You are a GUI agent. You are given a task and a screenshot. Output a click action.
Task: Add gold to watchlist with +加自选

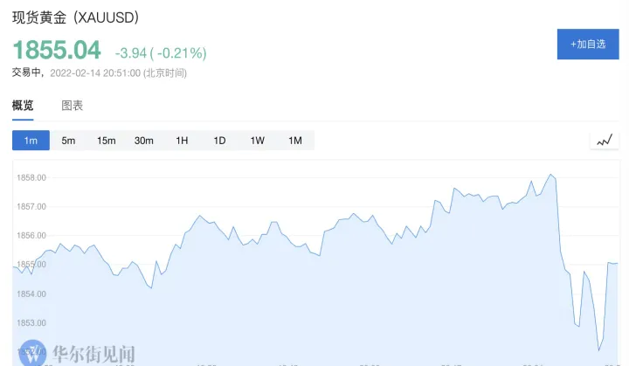point(588,45)
